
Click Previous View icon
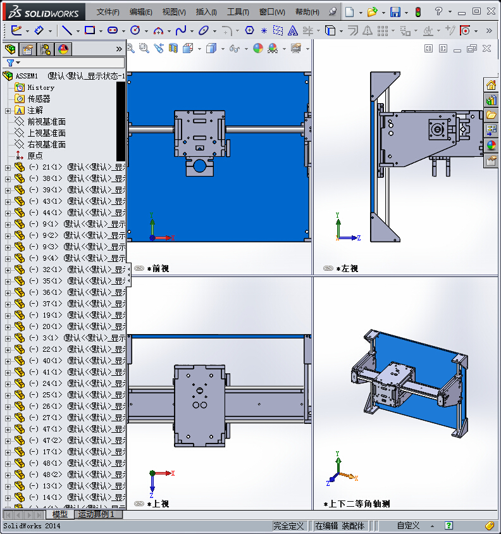(x=159, y=48)
